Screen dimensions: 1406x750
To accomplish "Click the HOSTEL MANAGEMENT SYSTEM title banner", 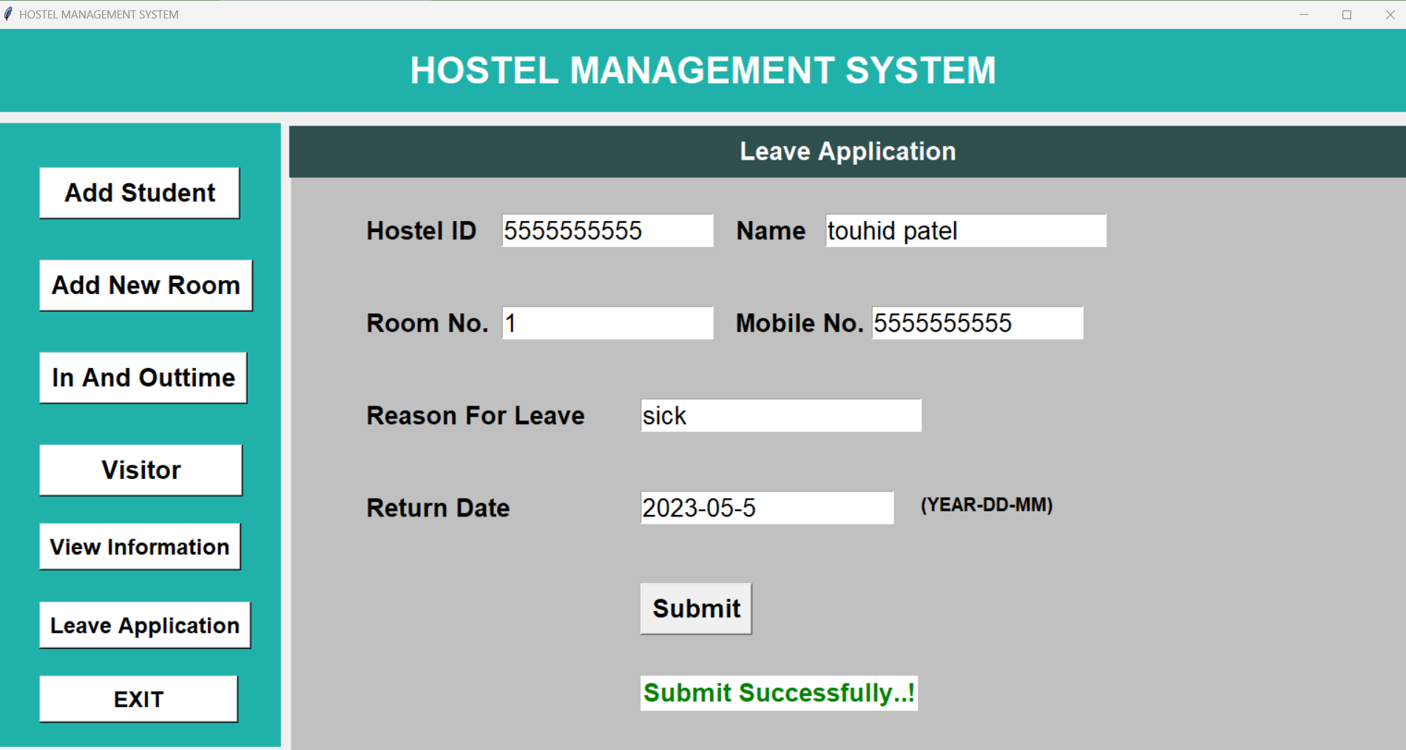I will pyautogui.click(x=703, y=70).
